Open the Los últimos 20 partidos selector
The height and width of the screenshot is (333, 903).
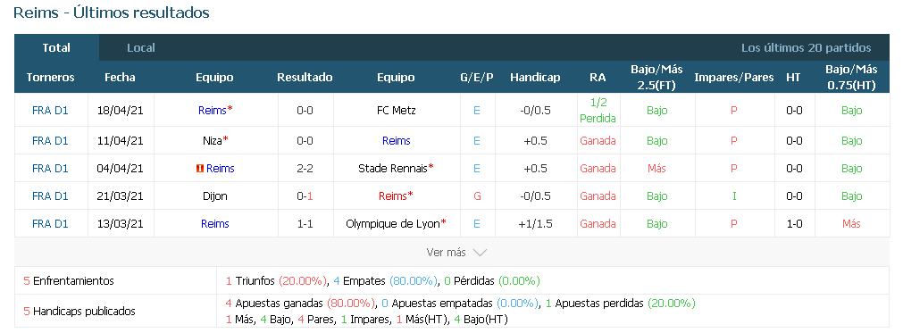point(807,47)
